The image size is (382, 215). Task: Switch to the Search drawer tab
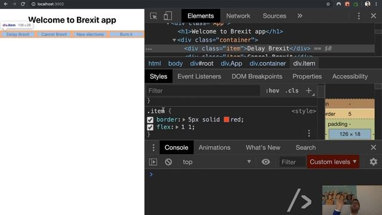[x=306, y=148]
